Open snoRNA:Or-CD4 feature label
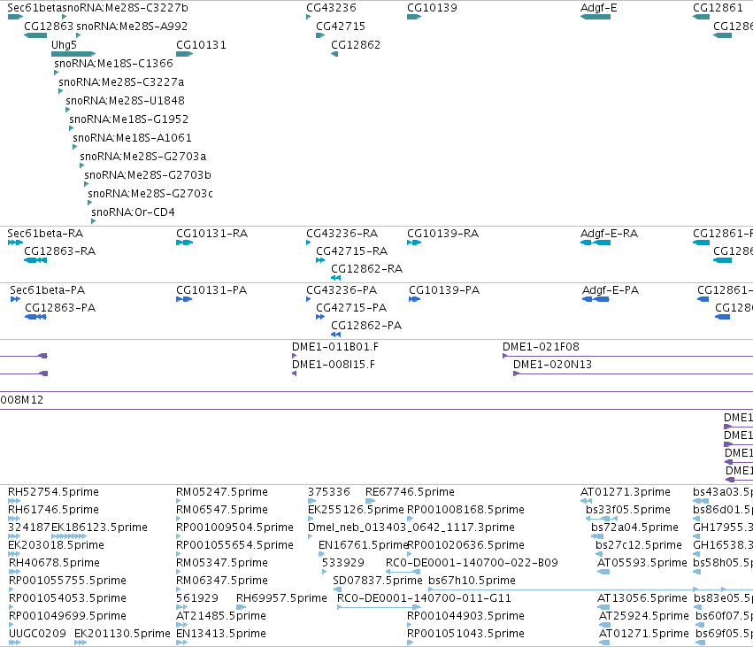Screen dimensions: 753x647 pos(133,212)
